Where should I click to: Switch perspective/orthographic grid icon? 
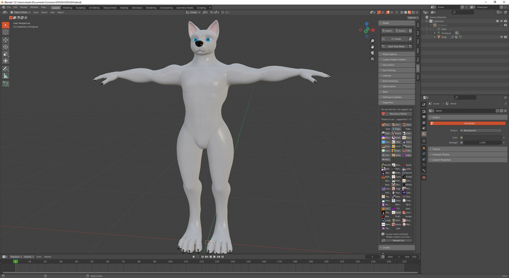pyautogui.click(x=372, y=59)
